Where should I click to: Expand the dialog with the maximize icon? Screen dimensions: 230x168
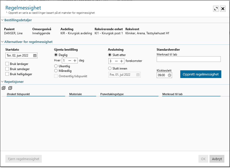point(216,9)
